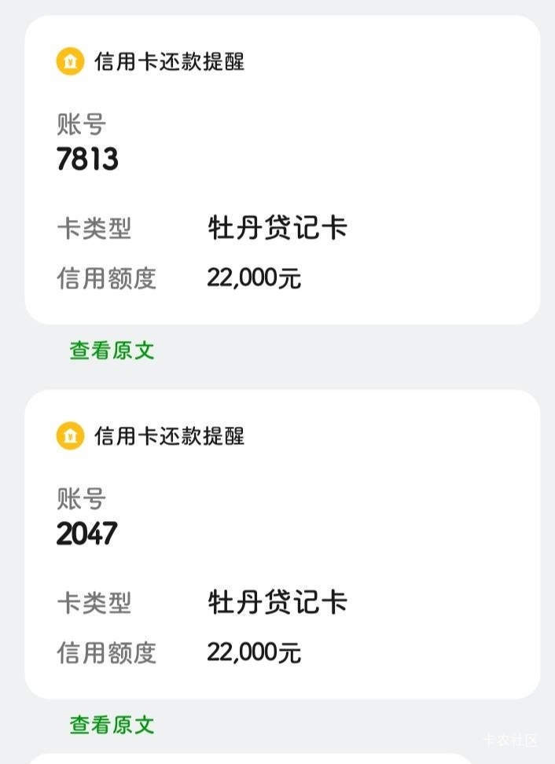Click the 信用额度 label in the 7813 card
This screenshot has width=555, height=764.
[106, 278]
